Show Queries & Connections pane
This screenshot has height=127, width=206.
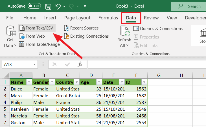click(158, 29)
